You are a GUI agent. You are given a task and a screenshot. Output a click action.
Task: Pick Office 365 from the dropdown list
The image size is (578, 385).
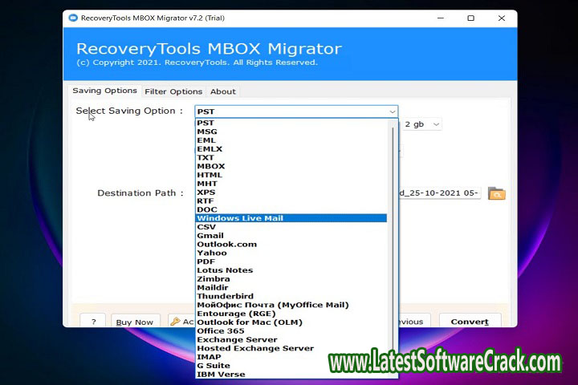tap(221, 331)
